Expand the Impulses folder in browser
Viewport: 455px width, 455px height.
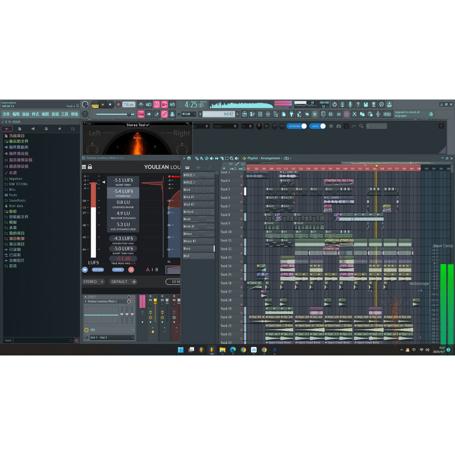(16, 179)
